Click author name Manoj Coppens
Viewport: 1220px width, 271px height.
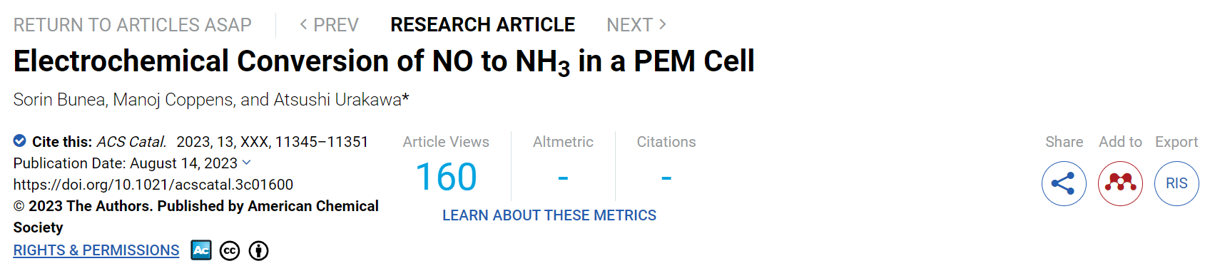coord(173,100)
